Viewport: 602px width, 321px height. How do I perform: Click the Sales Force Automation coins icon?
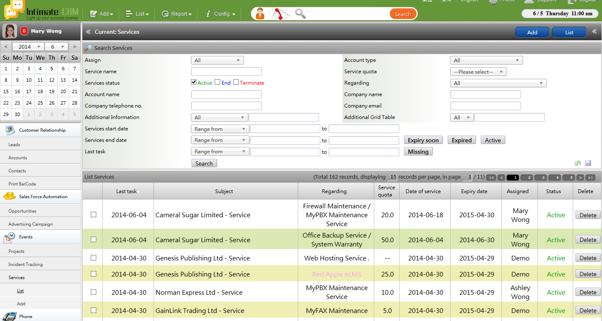pos(10,196)
